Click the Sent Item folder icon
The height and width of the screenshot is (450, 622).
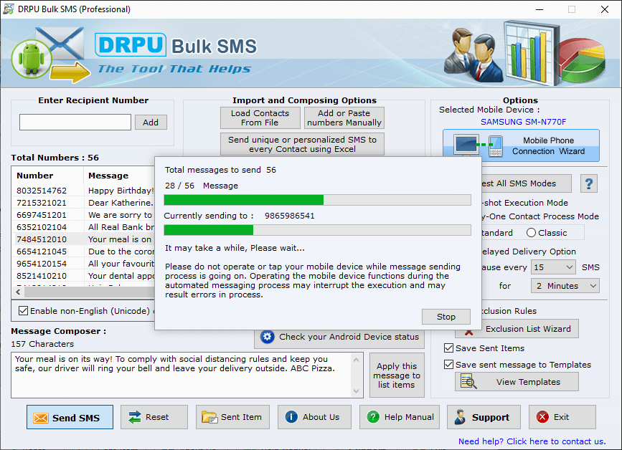(x=209, y=417)
